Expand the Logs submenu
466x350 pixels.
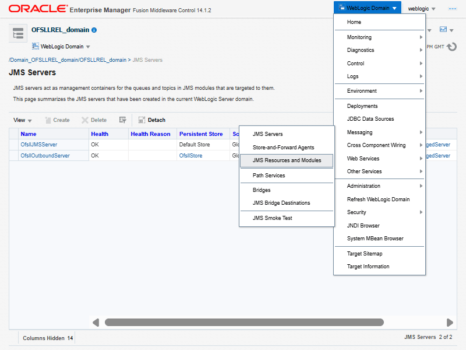point(380,76)
